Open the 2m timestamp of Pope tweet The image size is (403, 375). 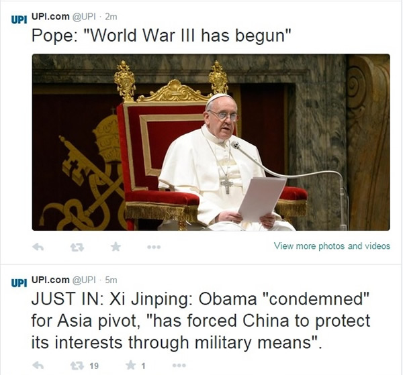pos(111,17)
